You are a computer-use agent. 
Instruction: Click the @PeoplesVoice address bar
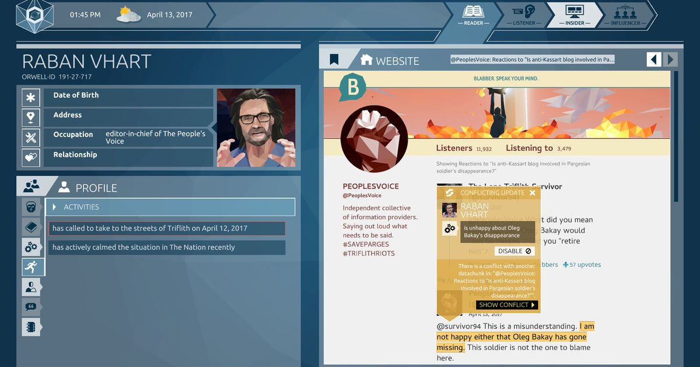(532, 59)
